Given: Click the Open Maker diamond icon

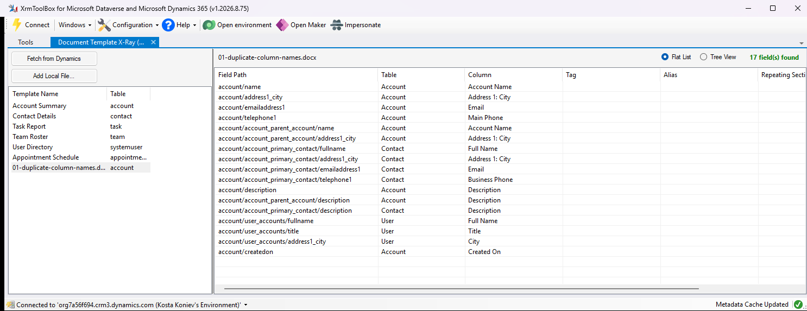Looking at the screenshot, I should point(282,25).
